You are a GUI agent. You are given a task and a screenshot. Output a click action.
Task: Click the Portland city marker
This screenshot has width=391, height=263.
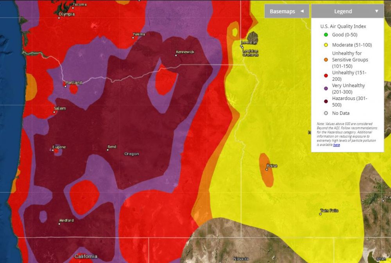pos(65,86)
